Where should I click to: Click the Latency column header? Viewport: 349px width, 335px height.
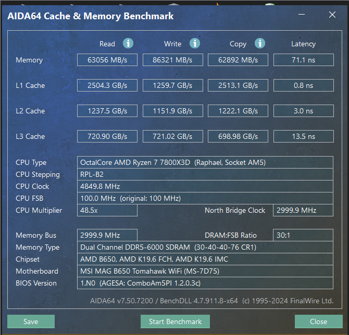303,44
